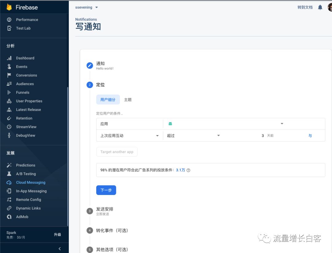Click the Spark plan label

(11, 232)
